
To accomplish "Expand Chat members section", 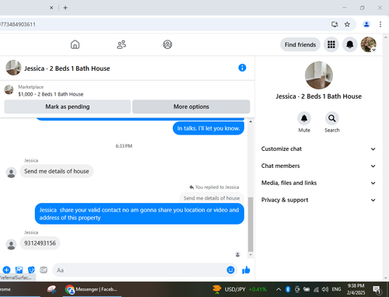I will click(x=318, y=166).
